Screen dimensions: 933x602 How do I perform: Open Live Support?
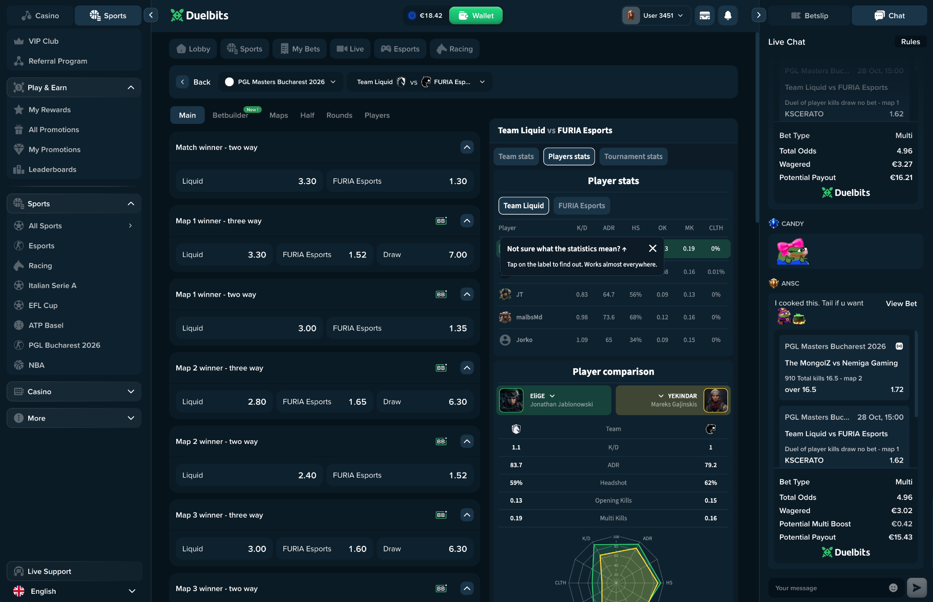74,571
